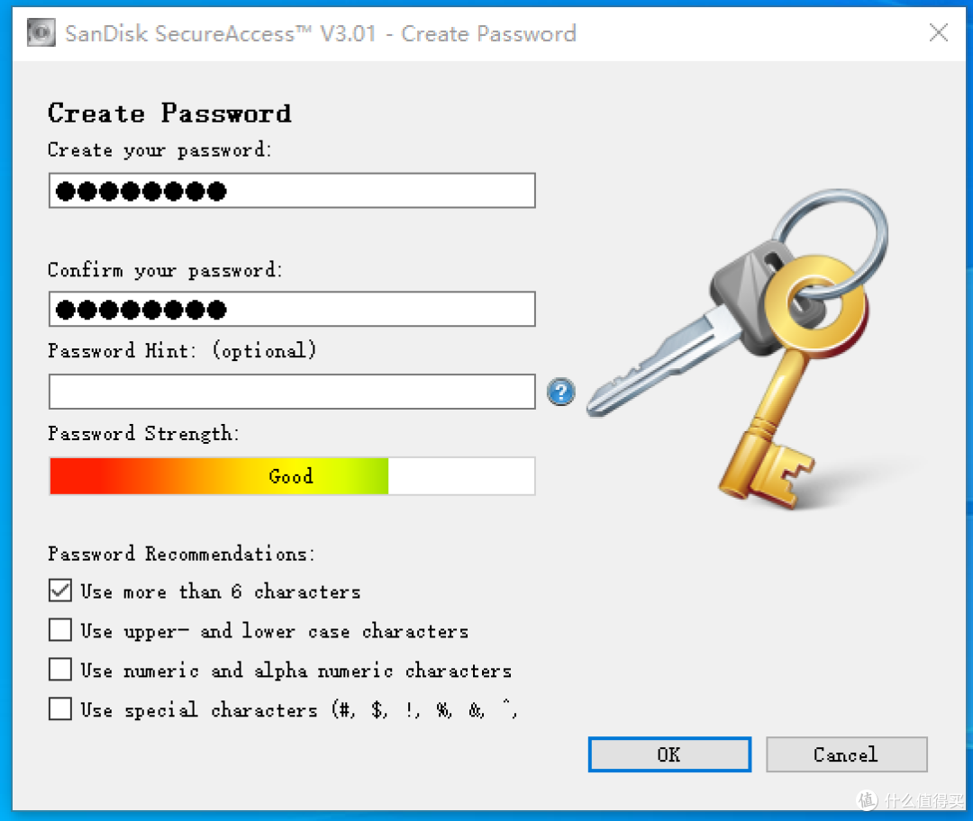Focus the 'Create your password' field

(x=292, y=190)
